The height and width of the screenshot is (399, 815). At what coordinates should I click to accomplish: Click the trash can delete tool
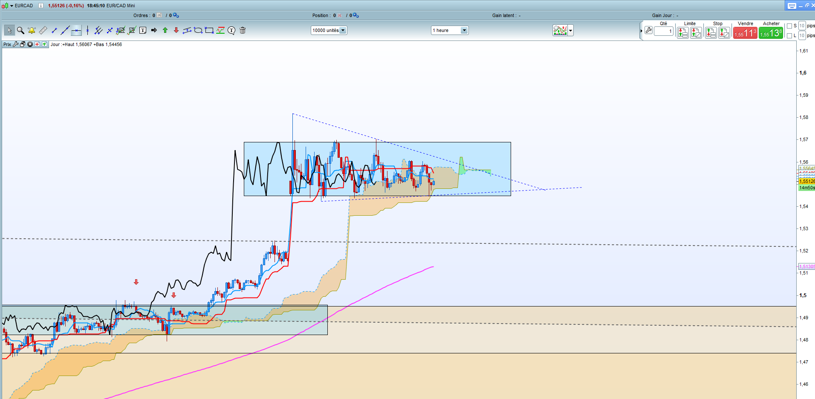pos(243,30)
